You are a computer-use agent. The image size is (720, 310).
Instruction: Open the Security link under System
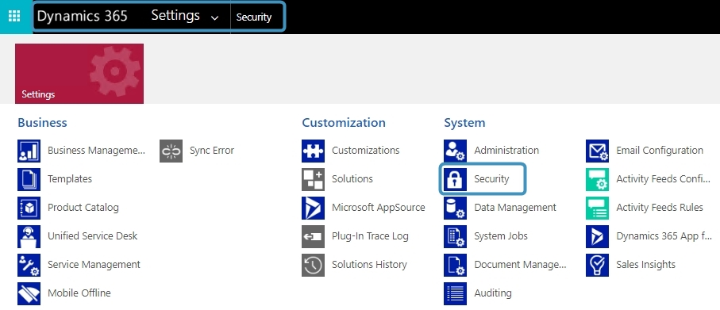(x=492, y=179)
